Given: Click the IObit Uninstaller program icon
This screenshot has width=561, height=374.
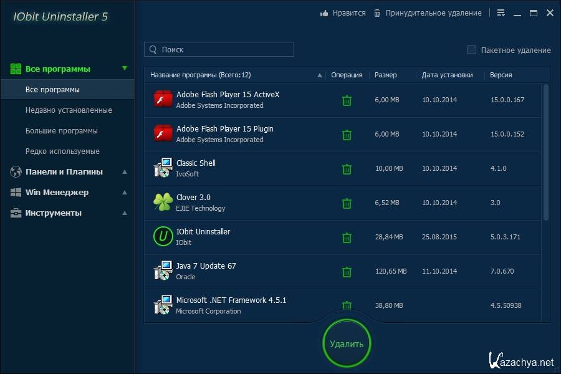Looking at the screenshot, I should click(163, 237).
